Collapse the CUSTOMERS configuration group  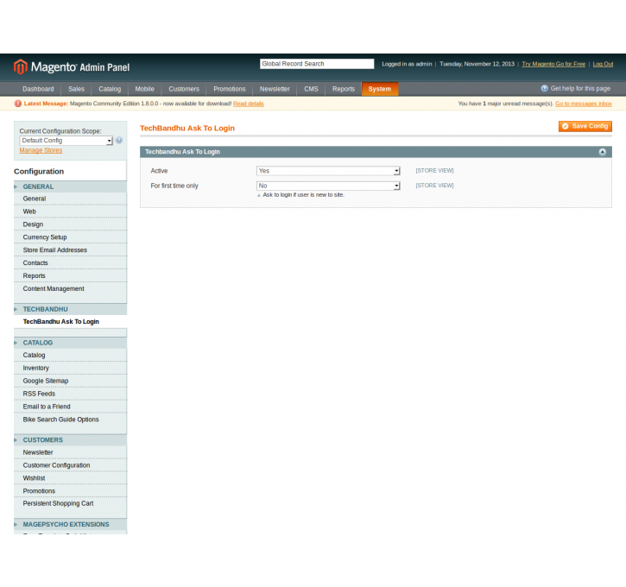[70, 440]
